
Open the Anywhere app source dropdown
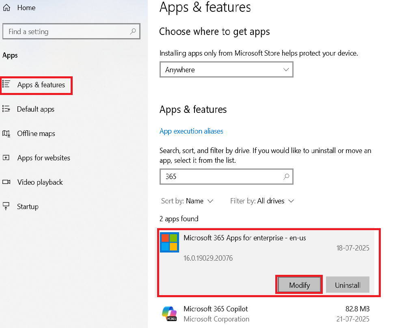click(226, 70)
